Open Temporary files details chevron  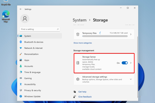point(131,34)
